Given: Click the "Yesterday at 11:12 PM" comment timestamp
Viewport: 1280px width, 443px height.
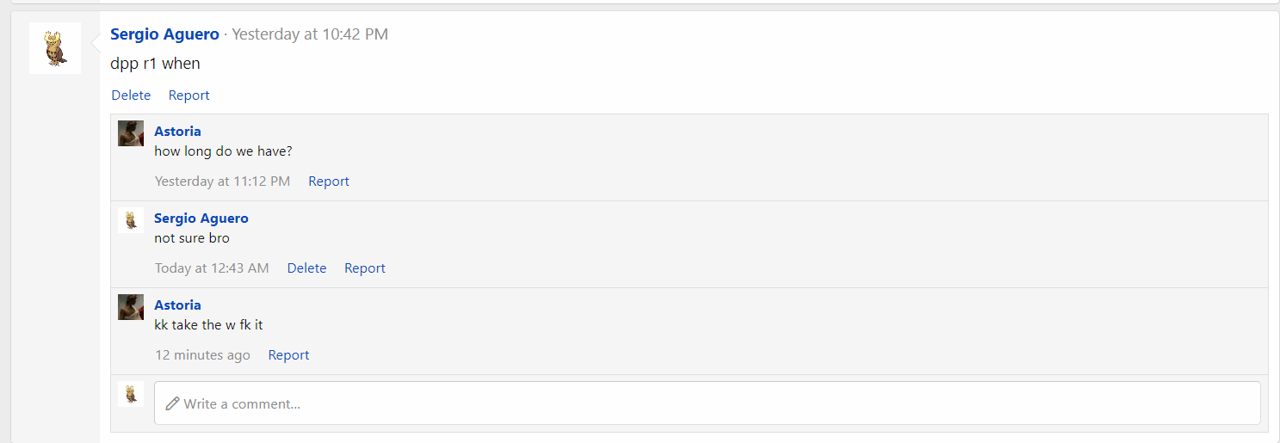Looking at the screenshot, I should [x=222, y=182].
